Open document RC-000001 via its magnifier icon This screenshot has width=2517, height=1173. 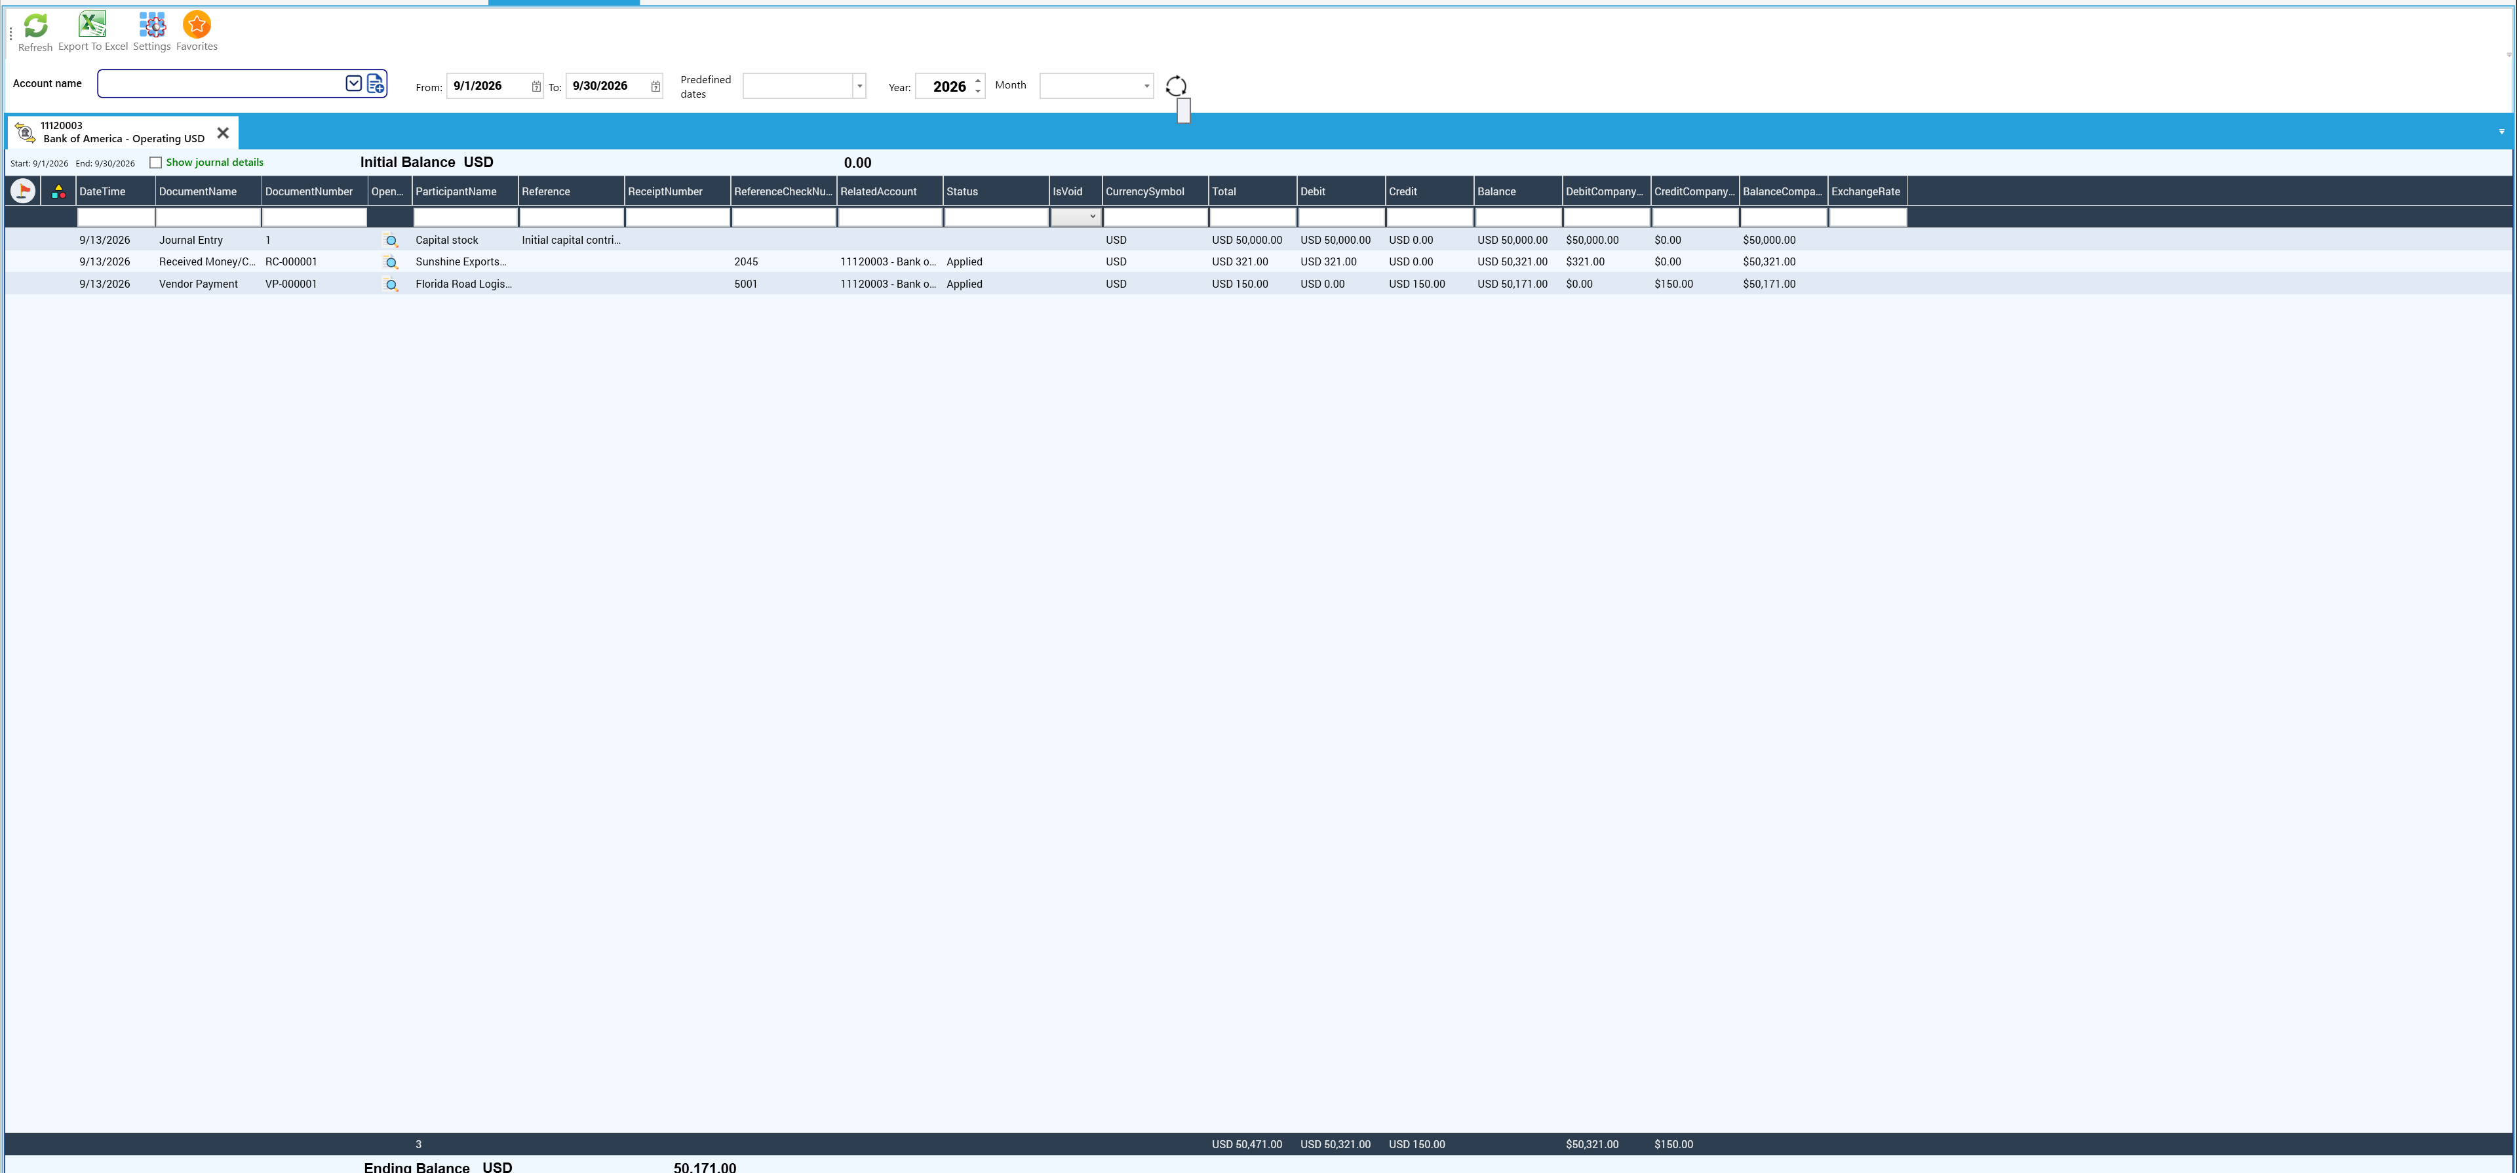coord(391,263)
